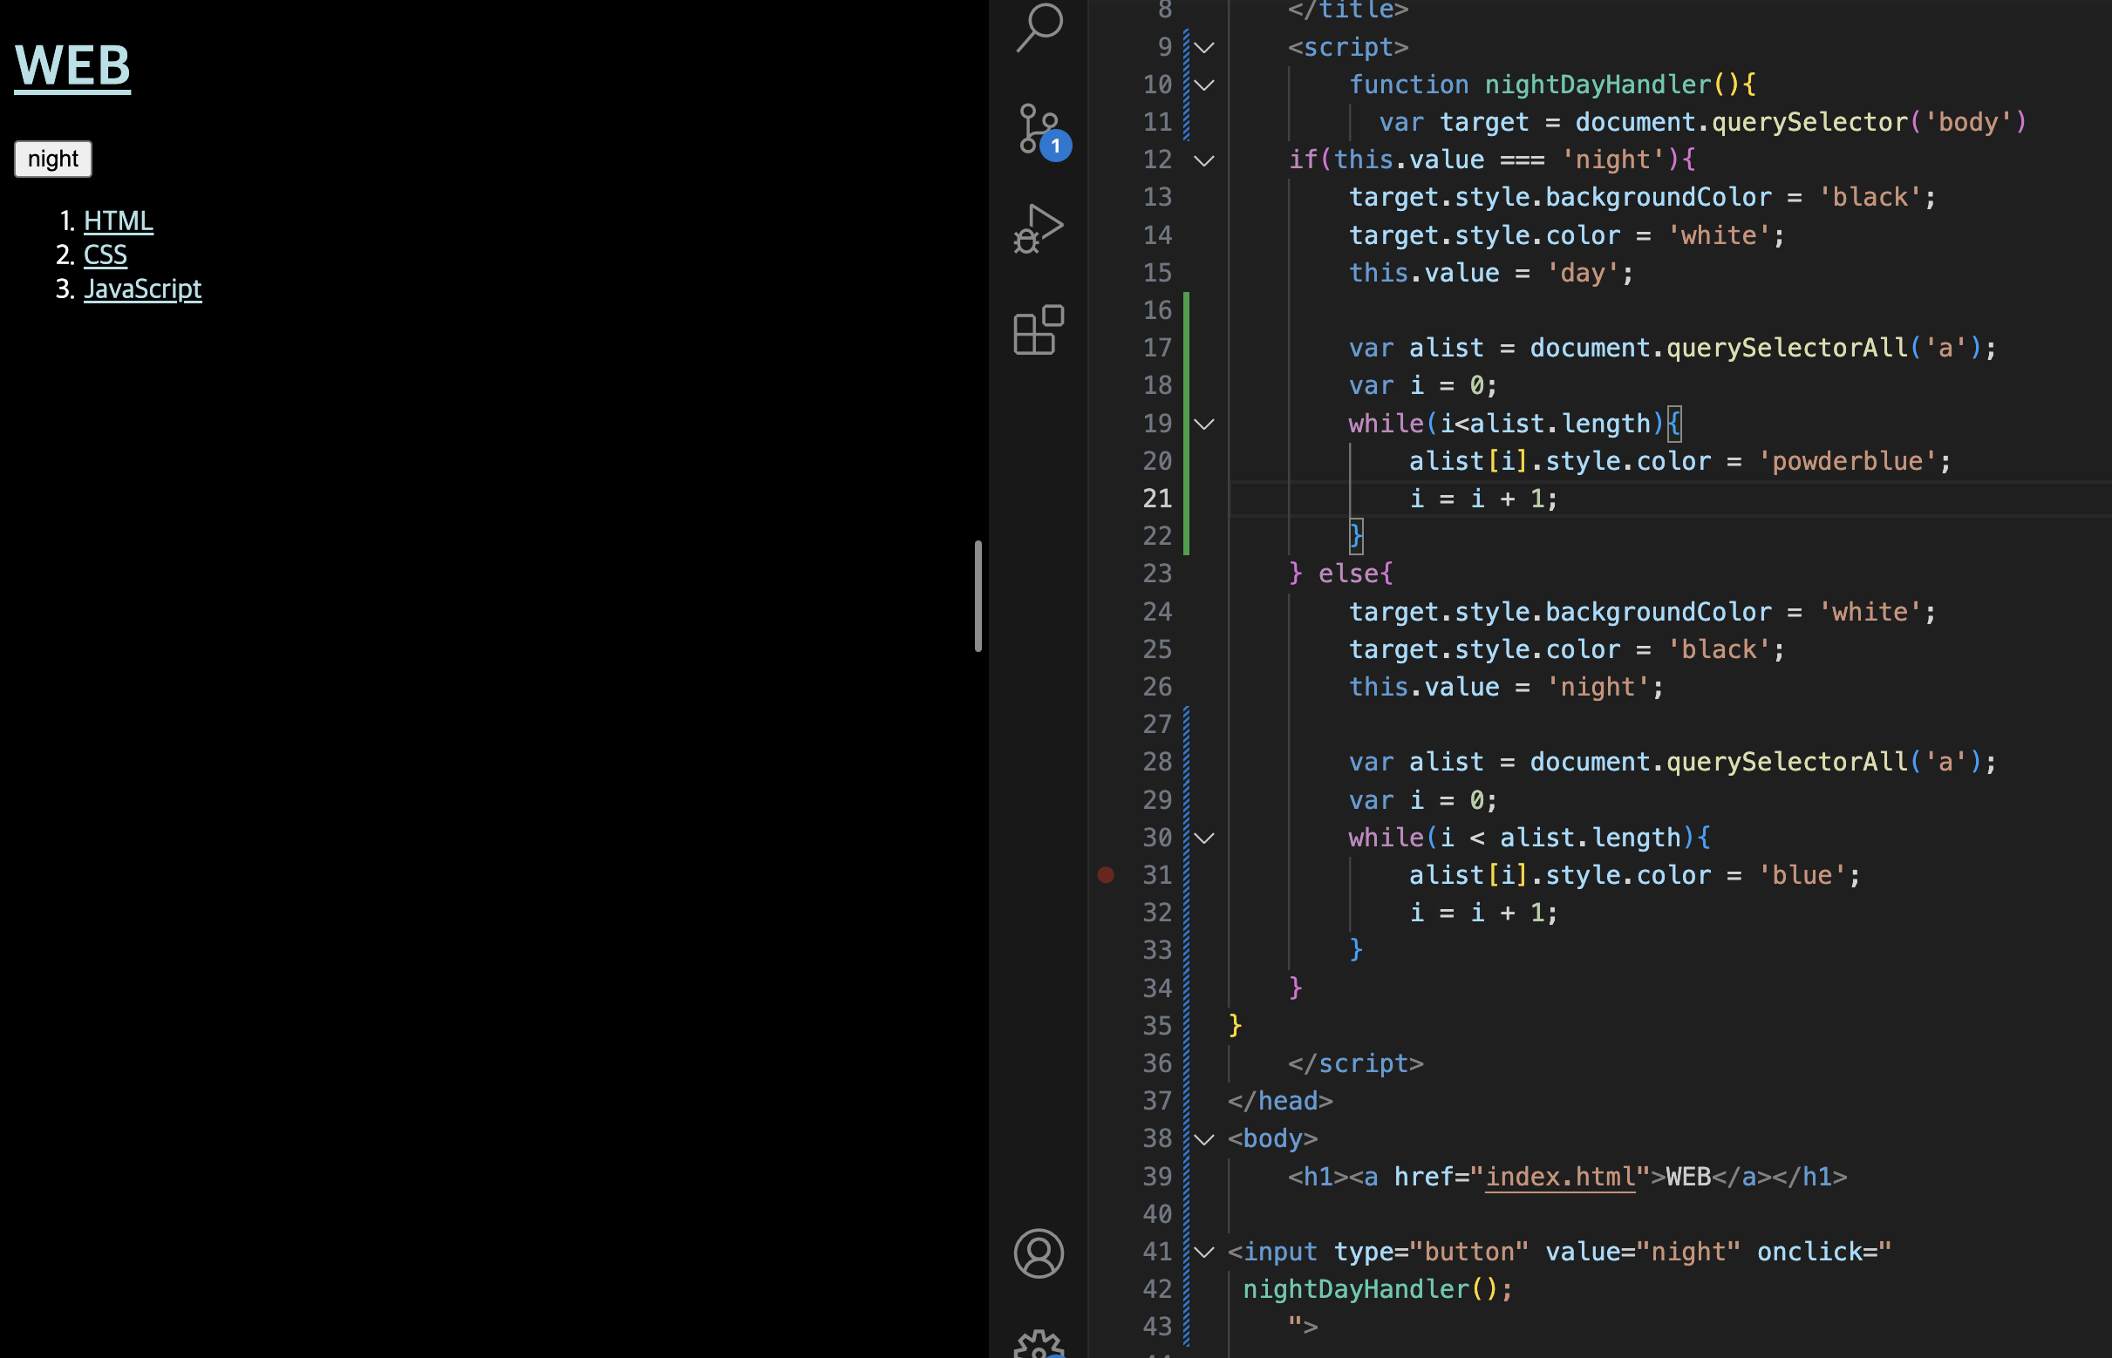Open the Search view in activity bar
Image resolution: width=2112 pixels, height=1358 pixels.
click(1039, 26)
